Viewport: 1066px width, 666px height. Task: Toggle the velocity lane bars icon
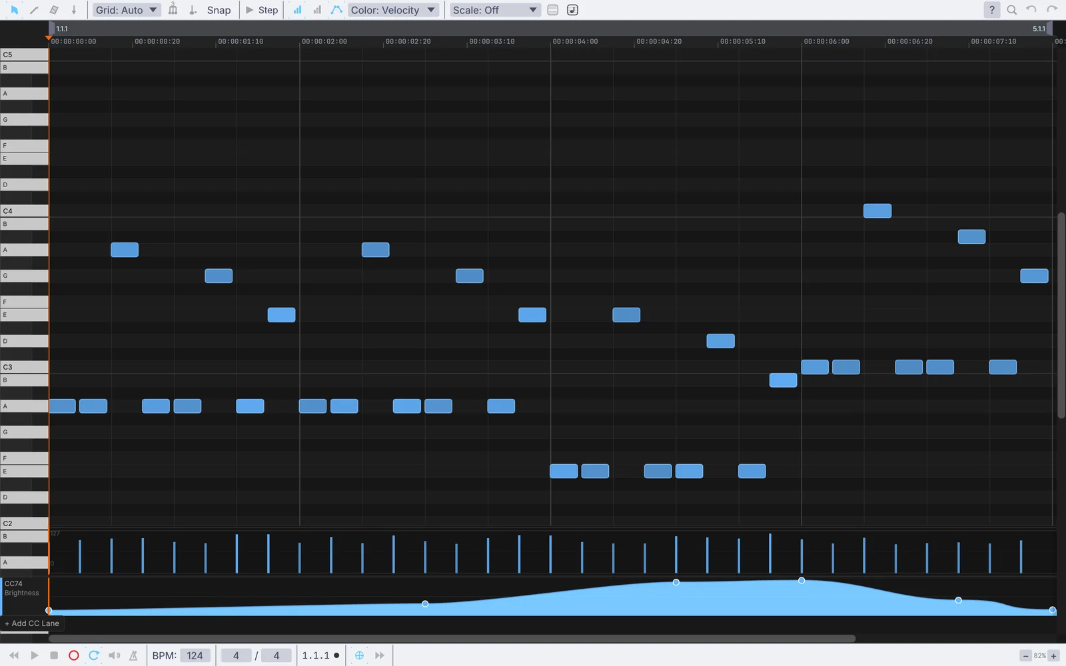click(297, 10)
